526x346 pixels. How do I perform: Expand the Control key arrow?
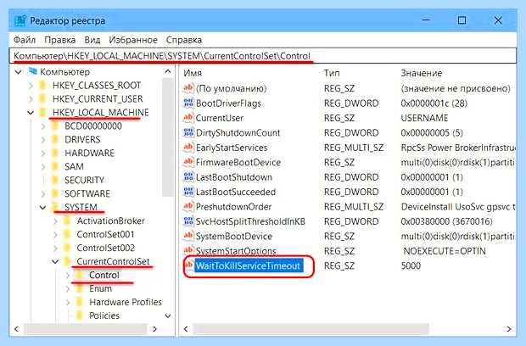[x=67, y=276]
